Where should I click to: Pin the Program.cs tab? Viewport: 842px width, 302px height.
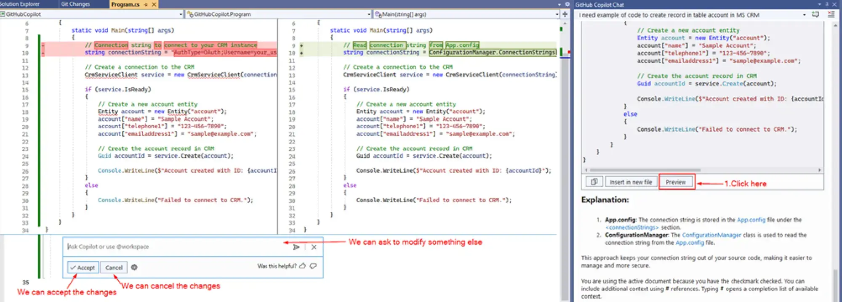tap(146, 4)
